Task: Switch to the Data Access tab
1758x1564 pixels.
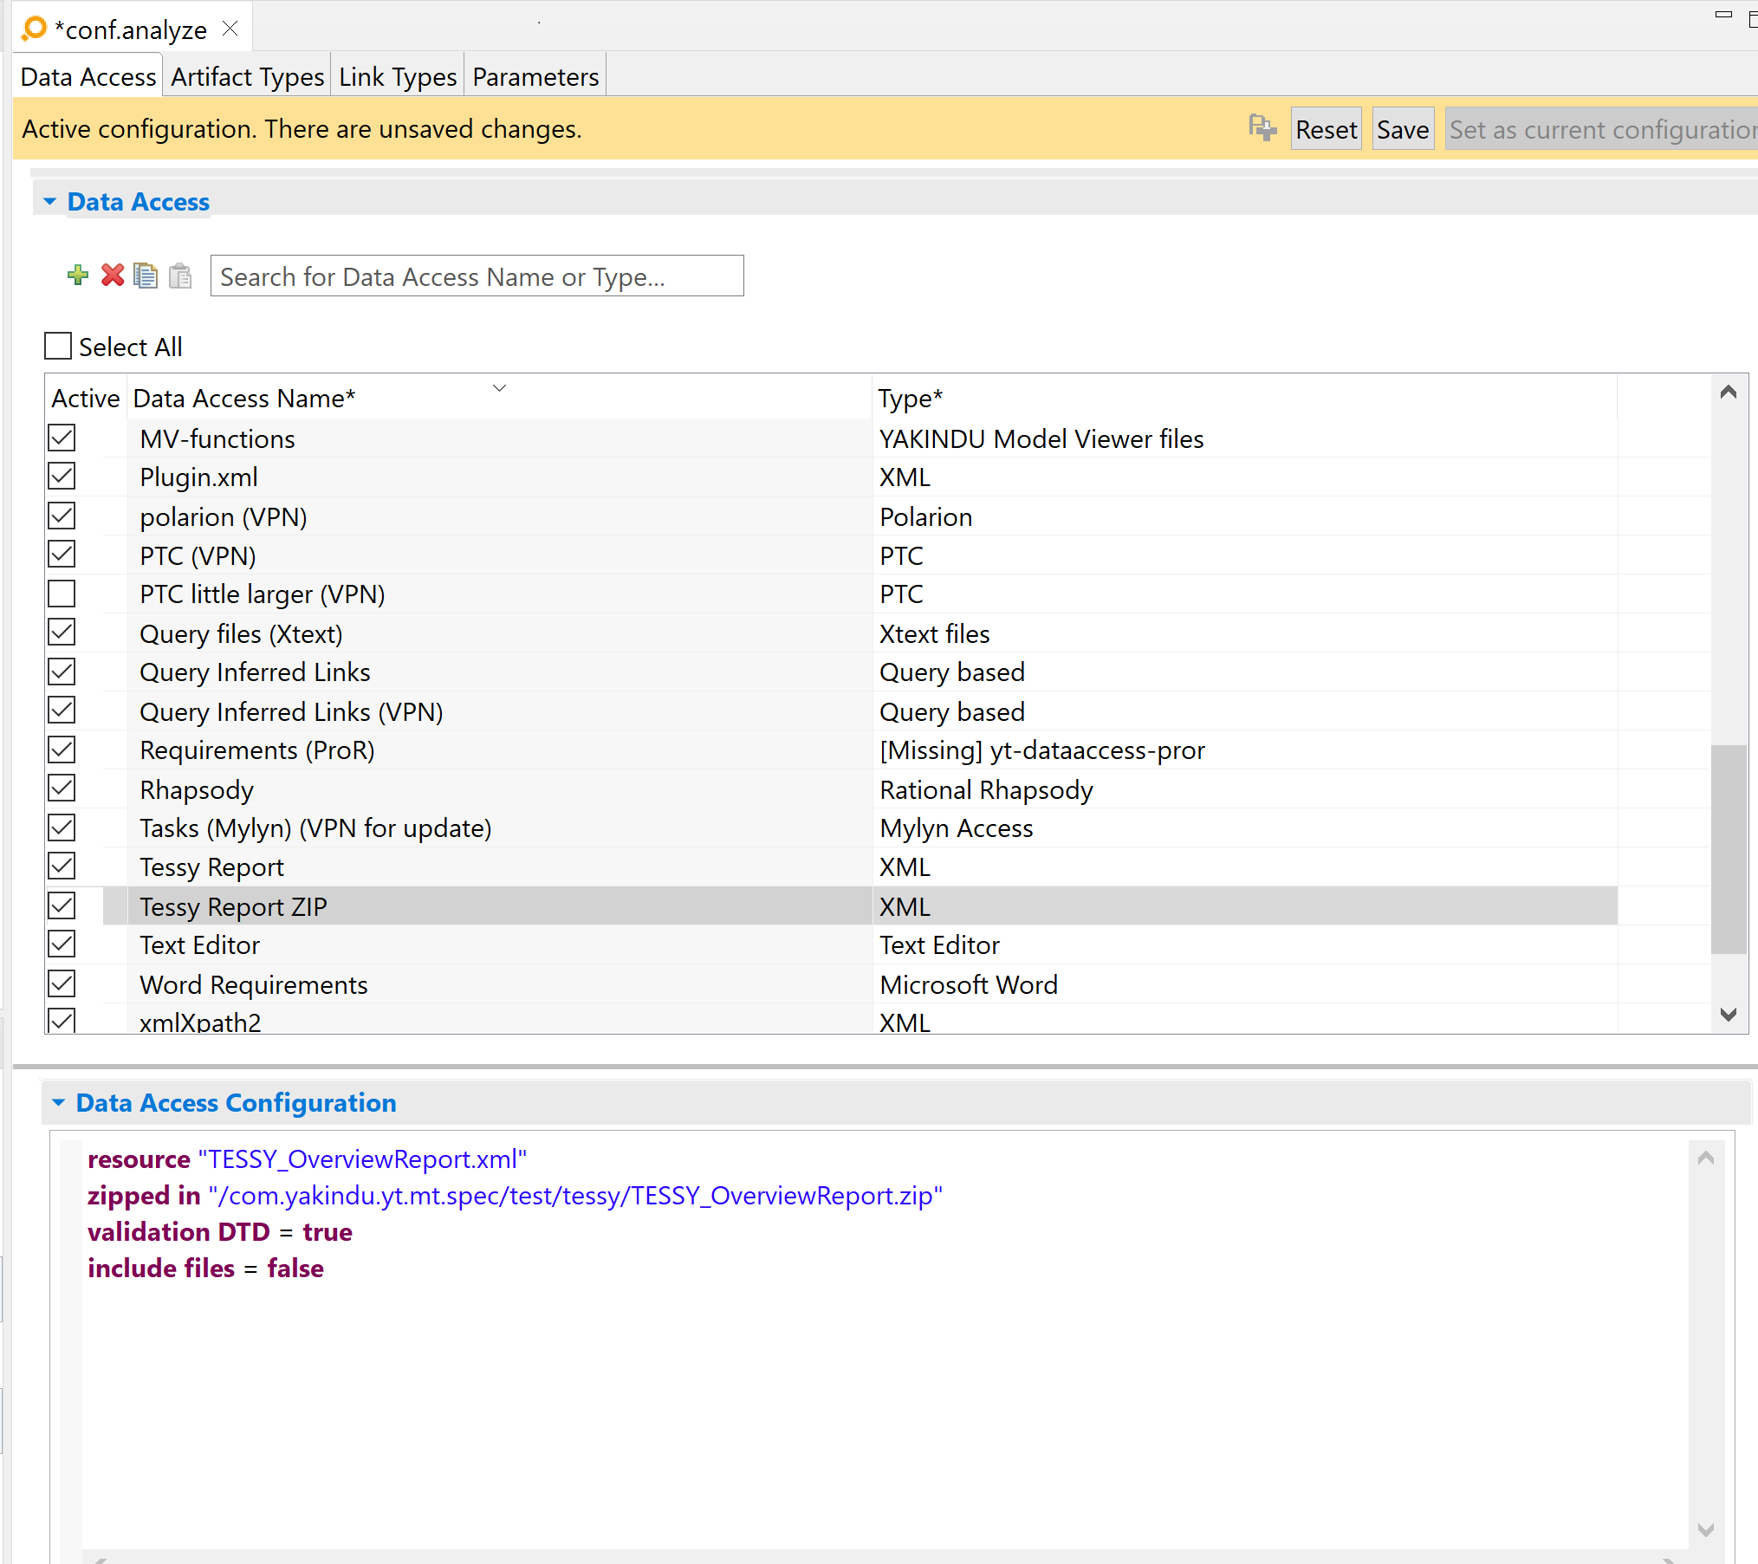Action: click(88, 77)
